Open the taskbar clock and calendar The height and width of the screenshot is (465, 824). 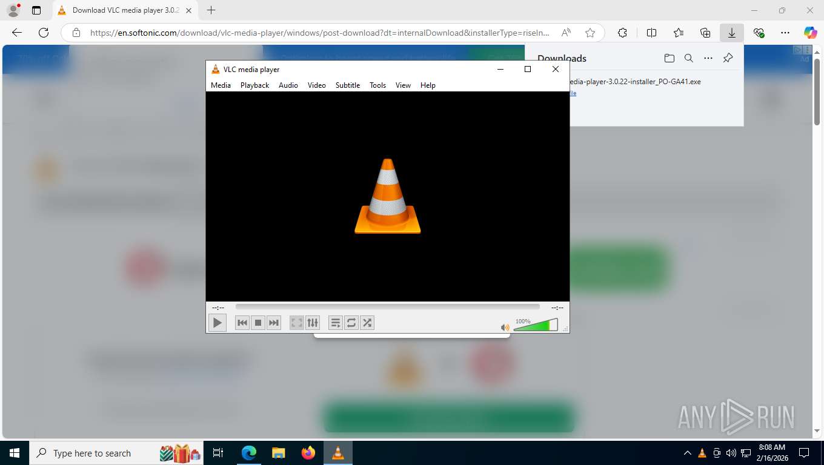pos(771,453)
